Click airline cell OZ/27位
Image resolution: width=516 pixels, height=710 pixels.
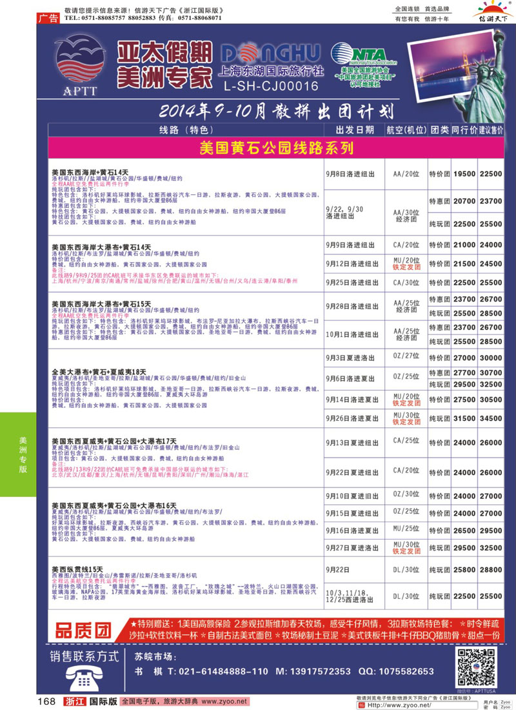[406, 356]
